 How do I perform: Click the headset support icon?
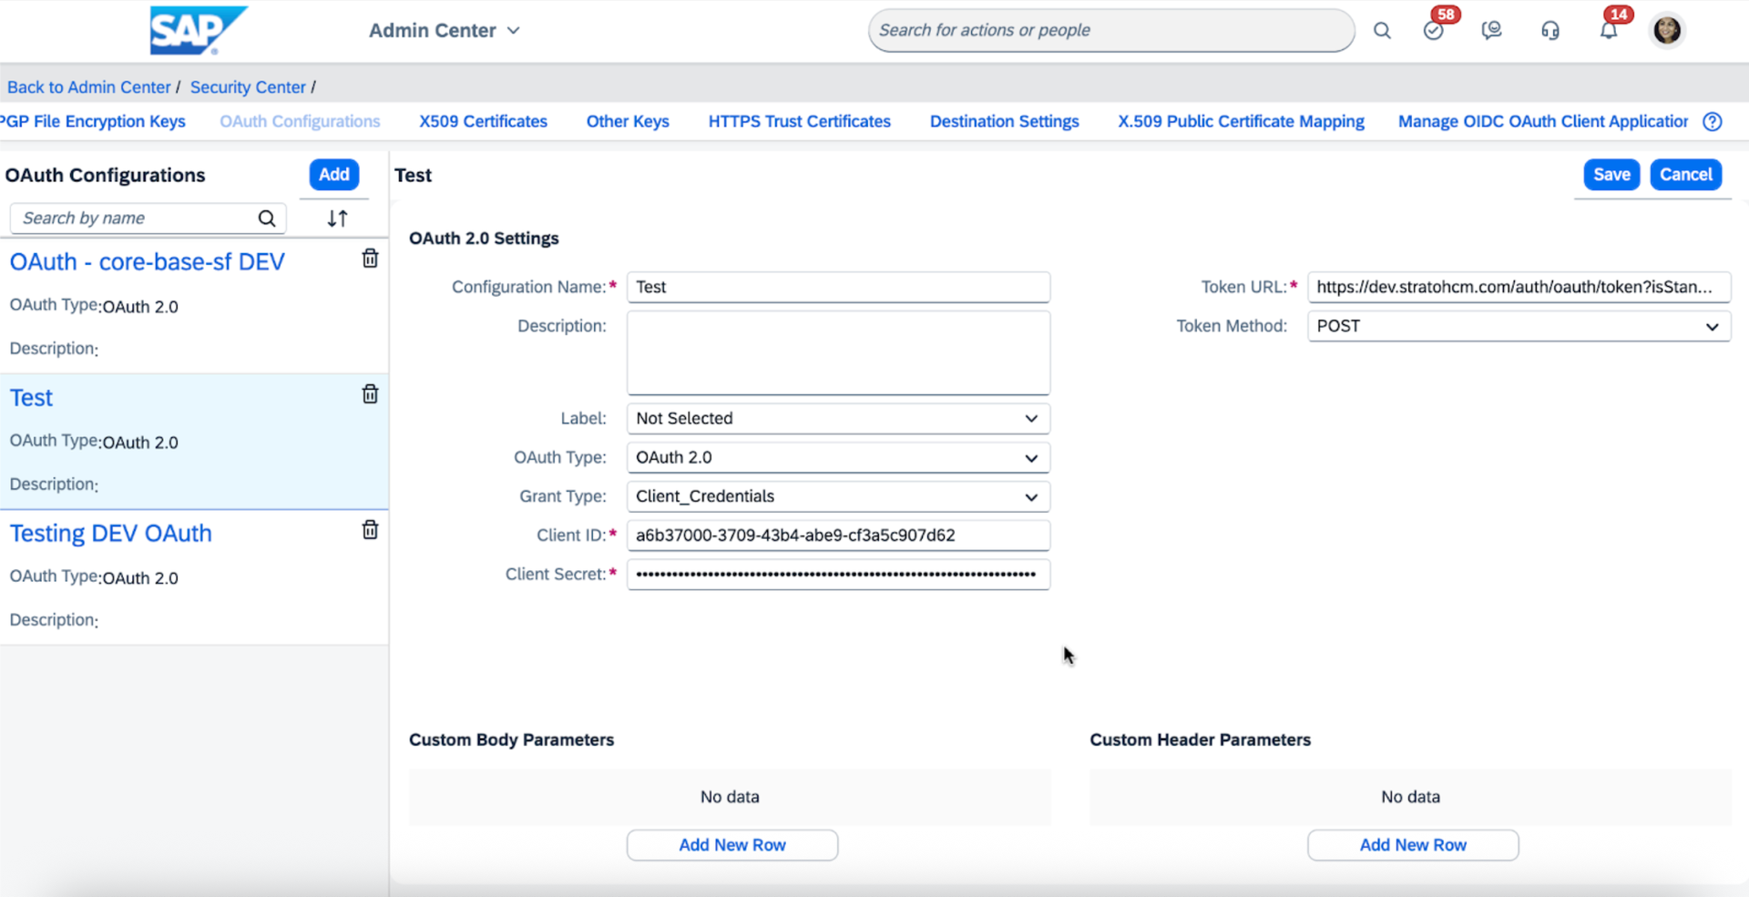[1550, 31]
